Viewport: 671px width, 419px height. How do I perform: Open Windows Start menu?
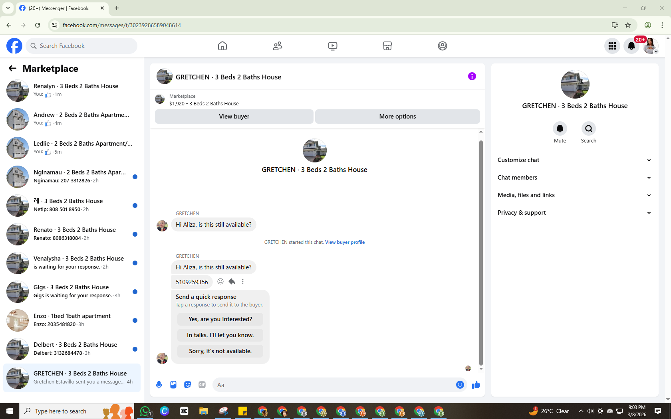tap(10, 411)
